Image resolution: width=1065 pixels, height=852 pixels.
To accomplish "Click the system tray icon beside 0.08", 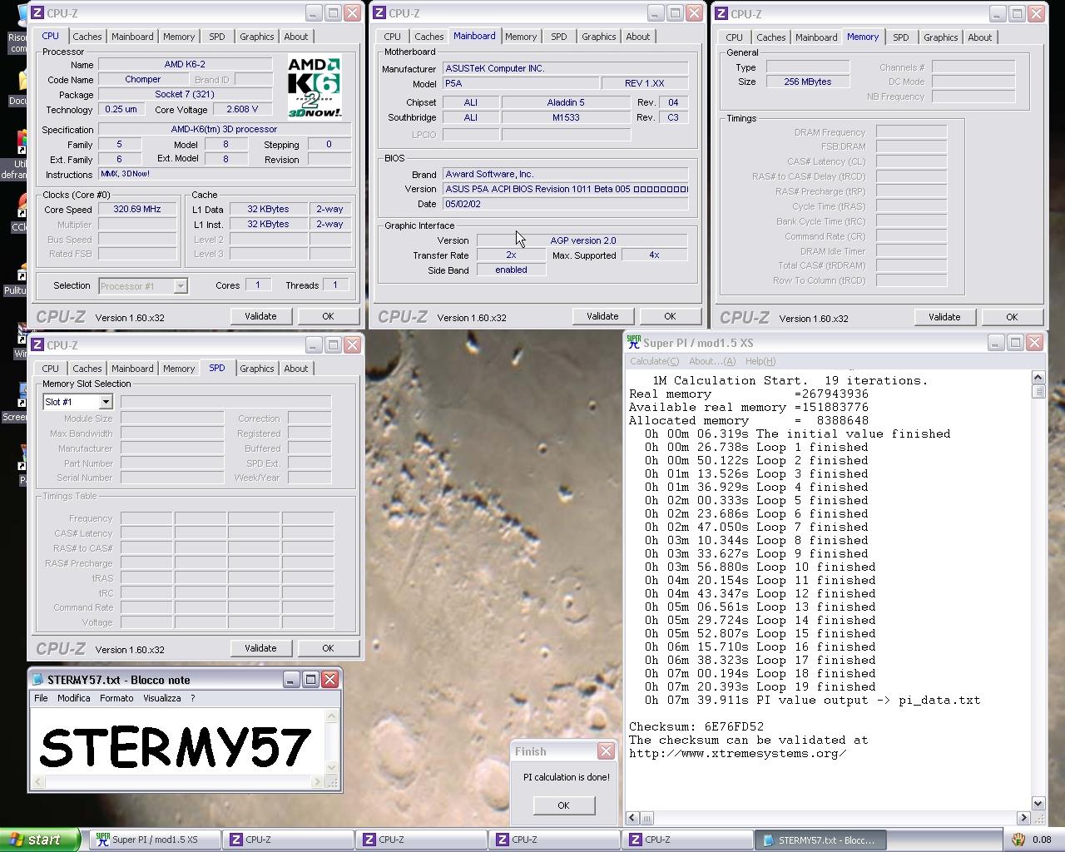I will point(1018,840).
